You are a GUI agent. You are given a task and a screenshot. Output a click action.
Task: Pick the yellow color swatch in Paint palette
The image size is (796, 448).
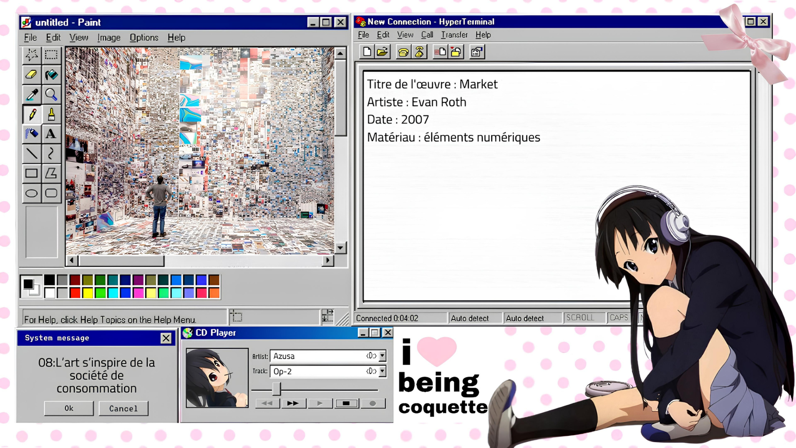pos(87,293)
